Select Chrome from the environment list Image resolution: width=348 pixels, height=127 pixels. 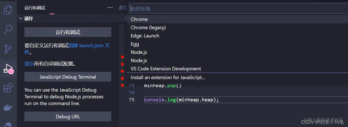(139, 19)
